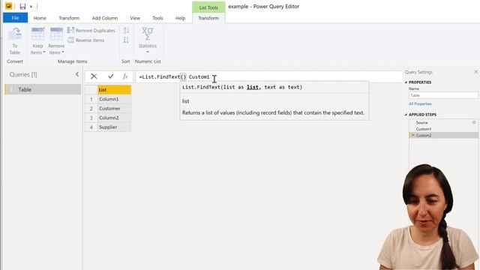The height and width of the screenshot is (270, 480).
Task: Open Source step settings gear
Action: pos(474,122)
